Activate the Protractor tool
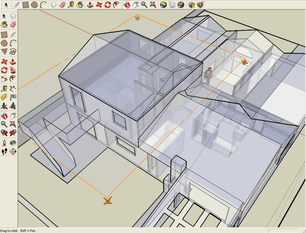 [x=4, y=97]
